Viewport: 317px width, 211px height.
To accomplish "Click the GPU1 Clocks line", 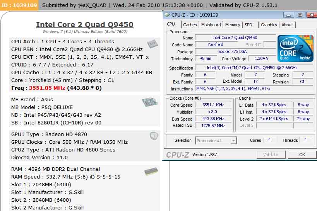I will point(69,142).
